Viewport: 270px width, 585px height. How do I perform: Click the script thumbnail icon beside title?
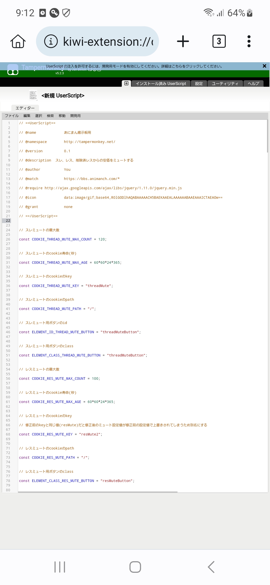pyautogui.click(x=33, y=95)
